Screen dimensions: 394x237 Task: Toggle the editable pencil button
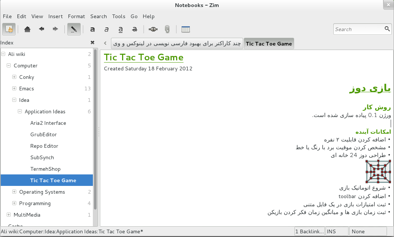point(74,29)
